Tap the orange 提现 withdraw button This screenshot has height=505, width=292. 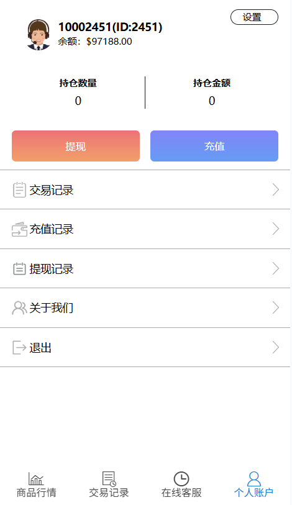[x=76, y=146]
